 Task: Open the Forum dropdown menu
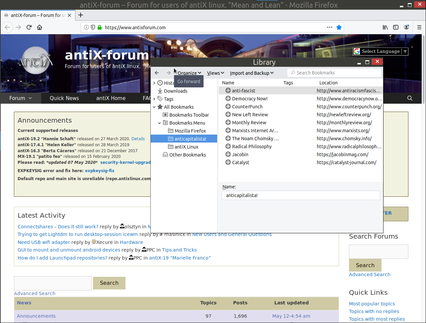coord(21,98)
